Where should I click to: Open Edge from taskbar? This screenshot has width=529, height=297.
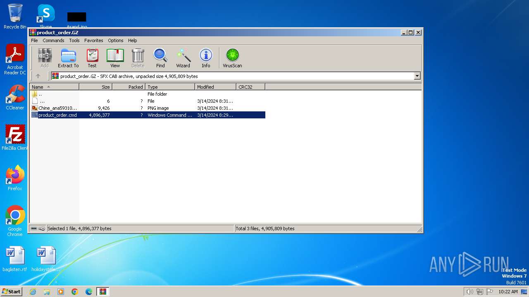click(x=89, y=292)
